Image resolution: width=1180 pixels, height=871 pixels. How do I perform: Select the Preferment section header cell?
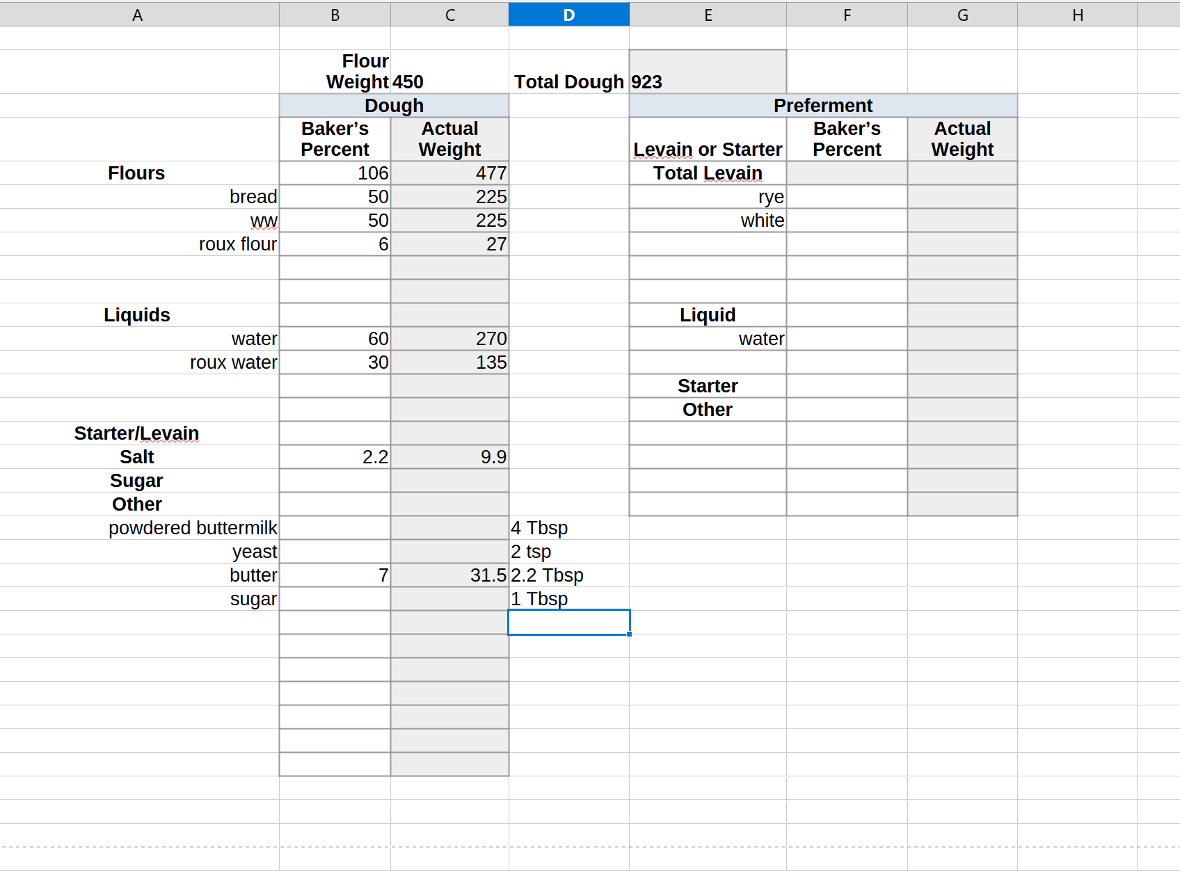click(x=822, y=106)
